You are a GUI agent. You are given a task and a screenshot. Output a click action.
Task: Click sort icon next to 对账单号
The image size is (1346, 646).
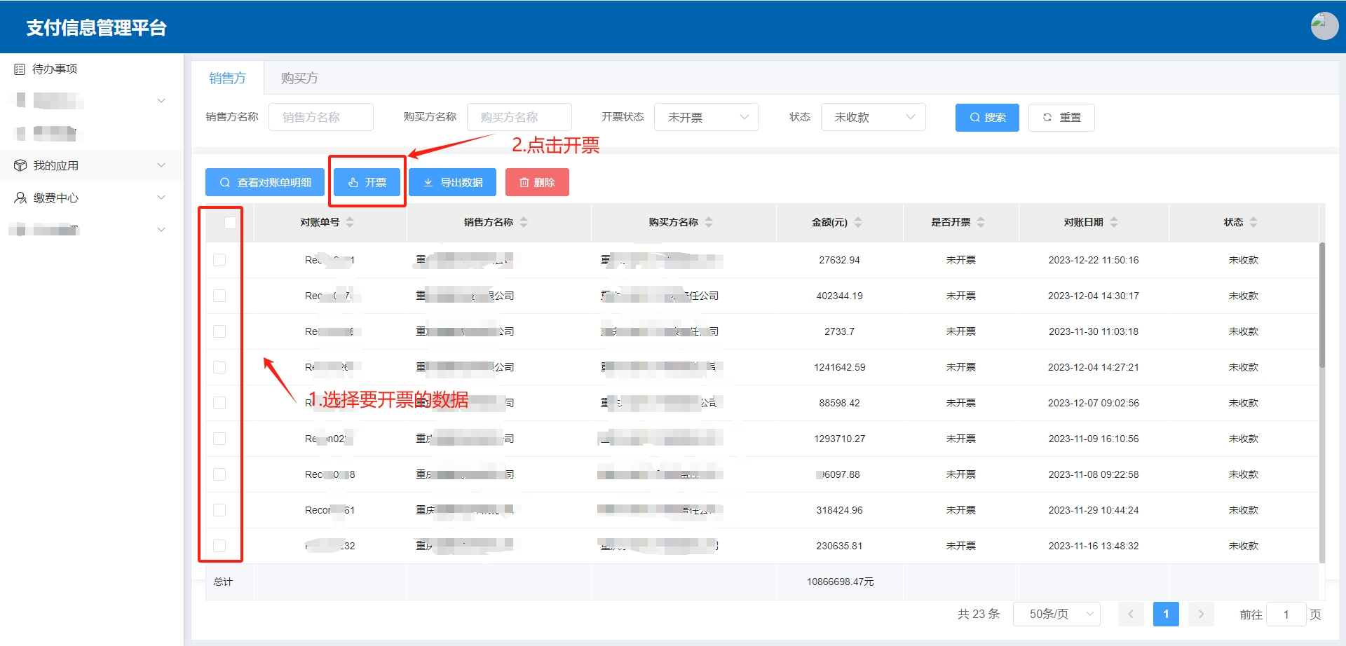tap(350, 222)
